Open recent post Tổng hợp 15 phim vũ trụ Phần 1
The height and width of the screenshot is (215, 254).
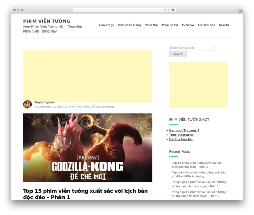pos(199,194)
